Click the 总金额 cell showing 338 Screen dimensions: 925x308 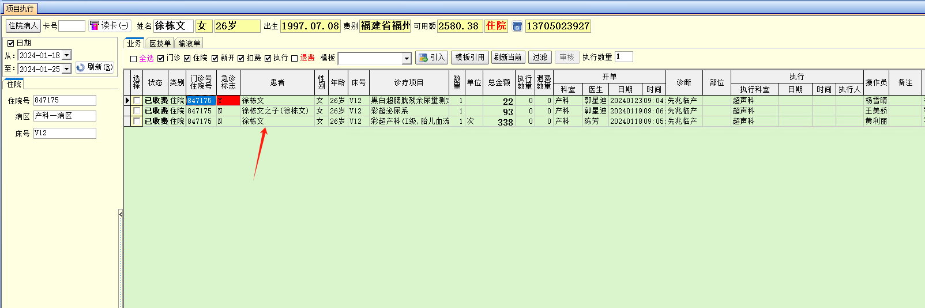[498, 121]
